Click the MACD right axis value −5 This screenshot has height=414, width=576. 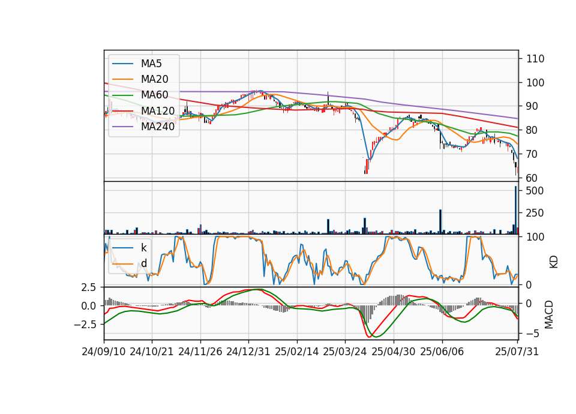click(x=532, y=334)
